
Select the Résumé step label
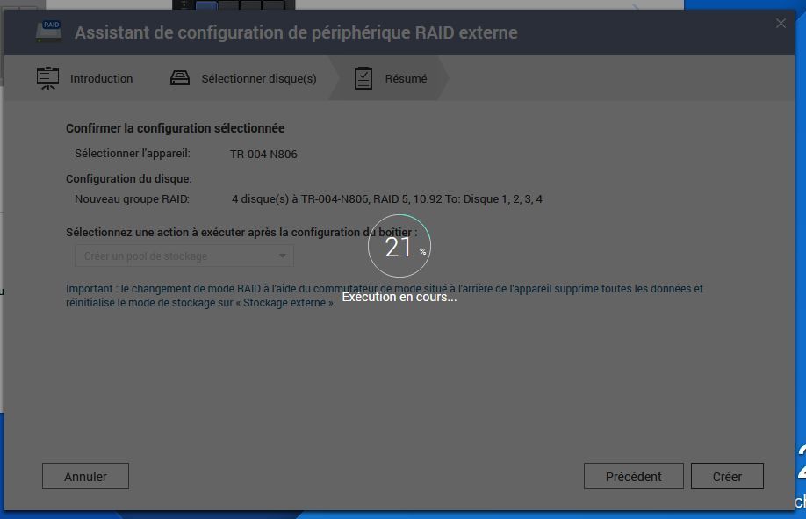point(406,78)
